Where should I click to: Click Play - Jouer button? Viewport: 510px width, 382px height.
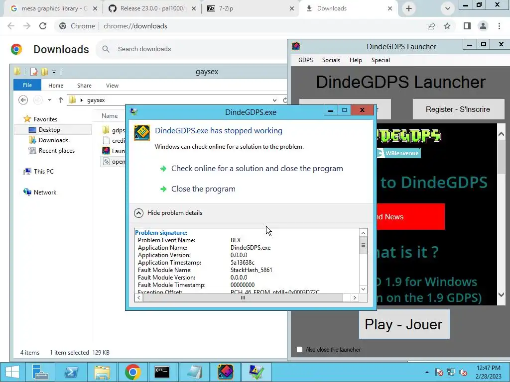(404, 324)
